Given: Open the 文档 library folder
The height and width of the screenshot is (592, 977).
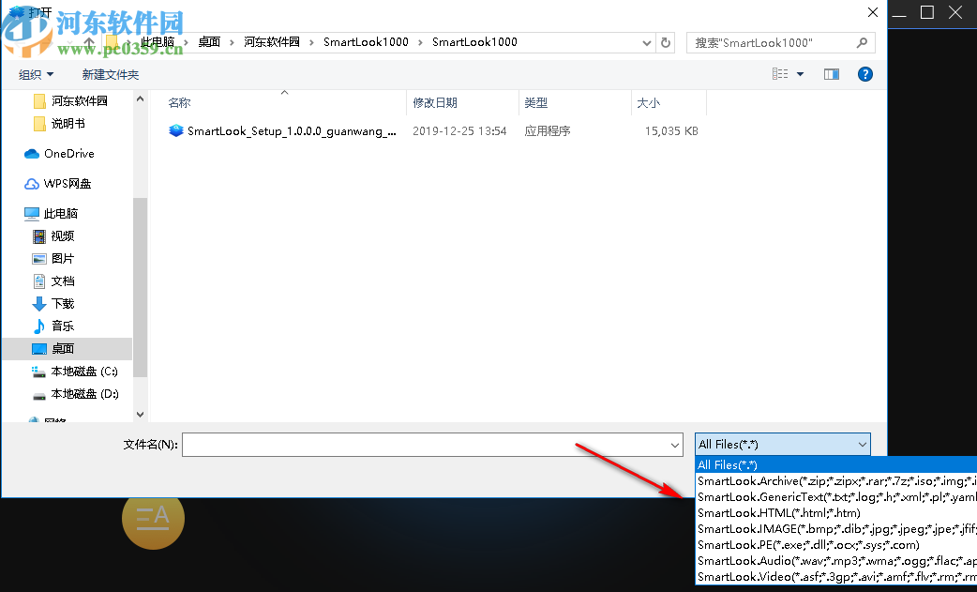Looking at the screenshot, I should (62, 281).
